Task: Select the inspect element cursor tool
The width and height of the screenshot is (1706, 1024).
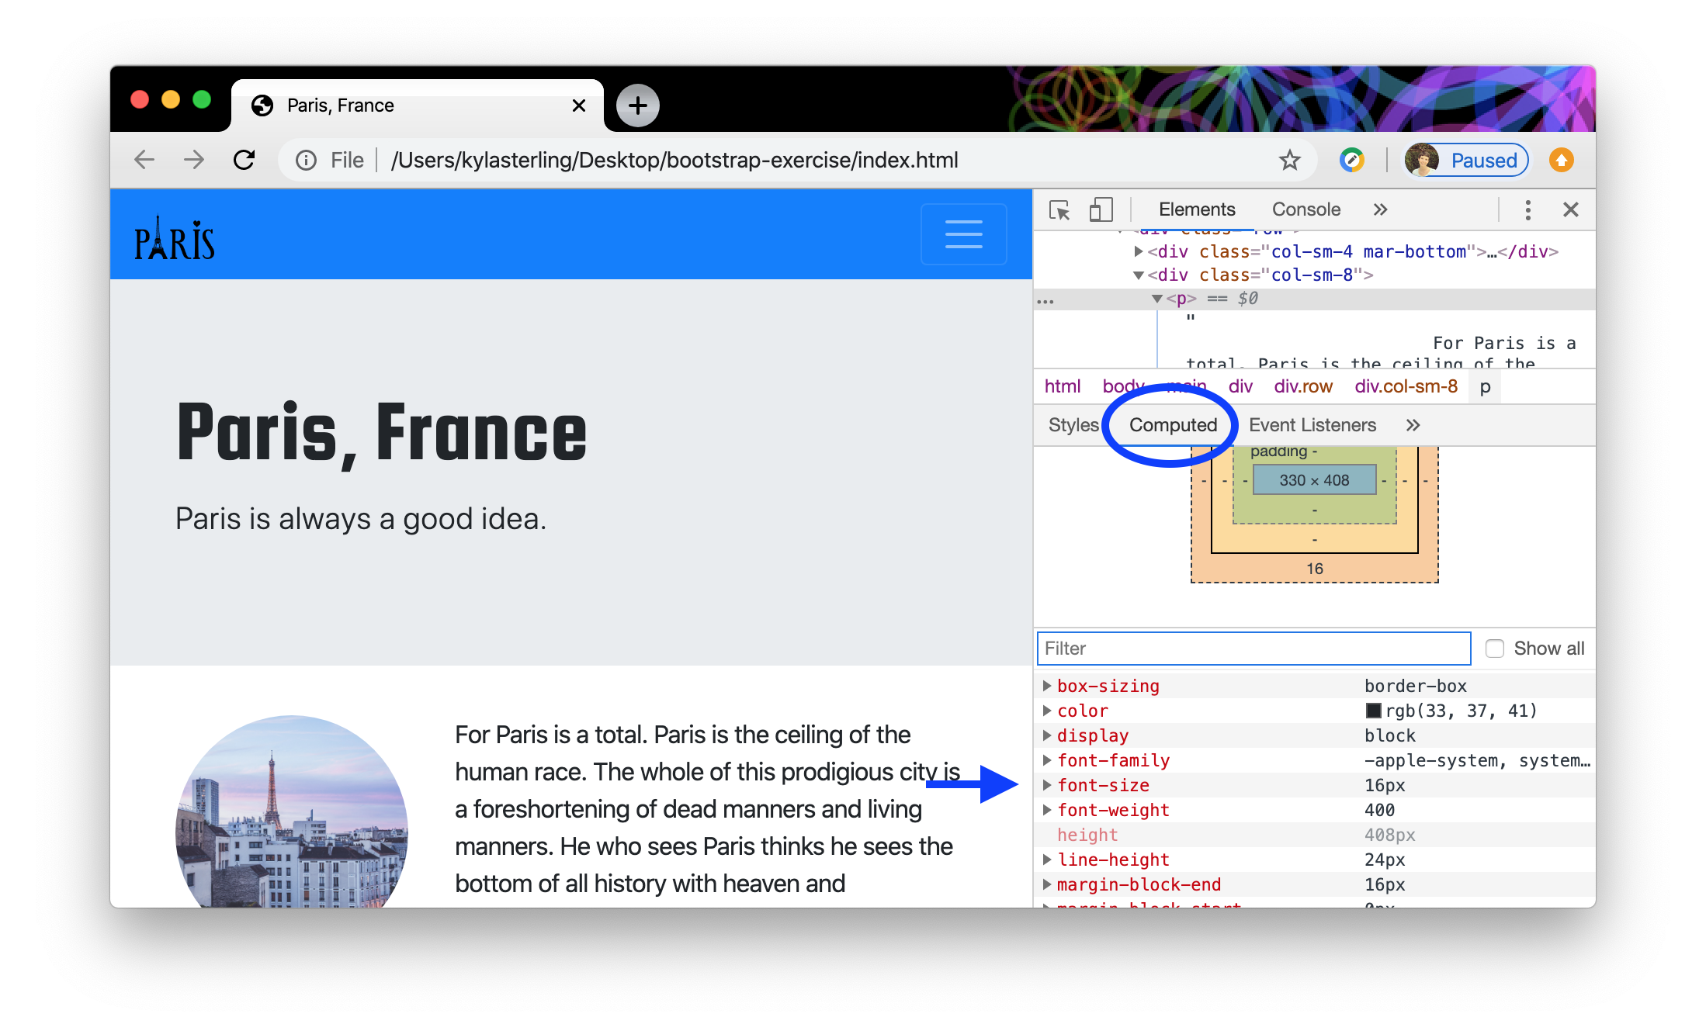Action: click(x=1060, y=209)
